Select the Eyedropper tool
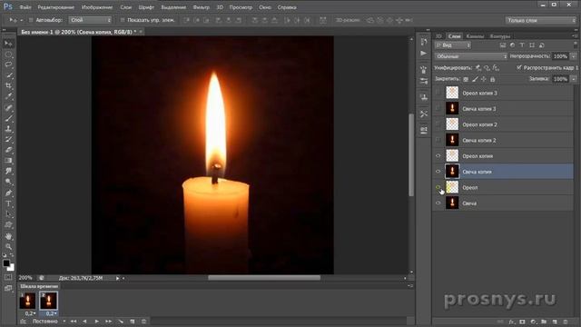The width and height of the screenshot is (581, 327). 8,96
